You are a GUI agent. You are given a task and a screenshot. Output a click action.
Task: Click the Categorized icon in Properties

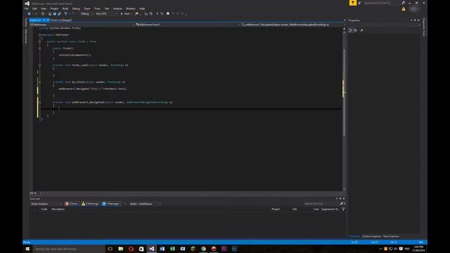point(350,30)
